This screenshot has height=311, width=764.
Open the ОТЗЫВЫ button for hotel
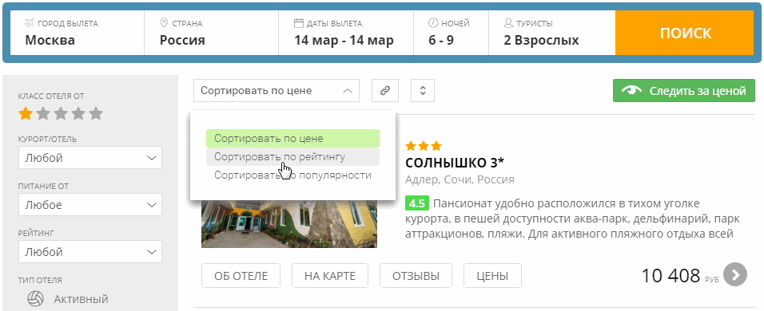(x=416, y=276)
